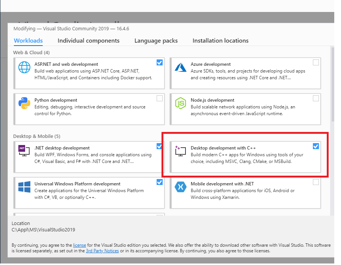Select '.NET desktop development' title text
Image resolution: width=341 pixels, height=265 pixels.
[x=62, y=148]
